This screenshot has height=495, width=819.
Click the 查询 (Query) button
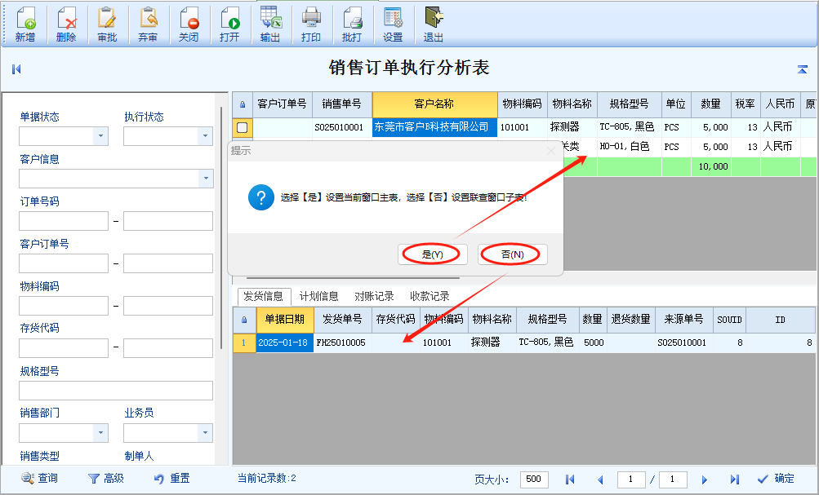tap(40, 479)
